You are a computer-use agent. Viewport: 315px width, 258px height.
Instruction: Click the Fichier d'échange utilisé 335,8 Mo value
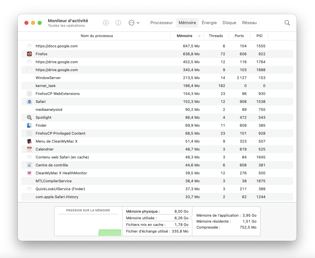pyautogui.click(x=180, y=232)
